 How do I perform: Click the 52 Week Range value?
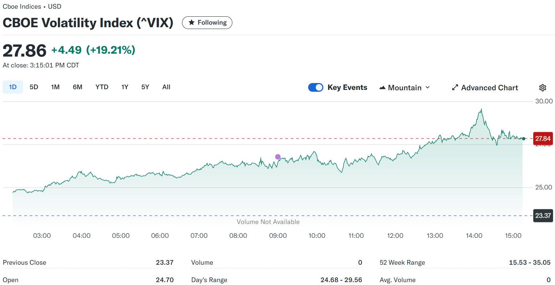(530, 263)
